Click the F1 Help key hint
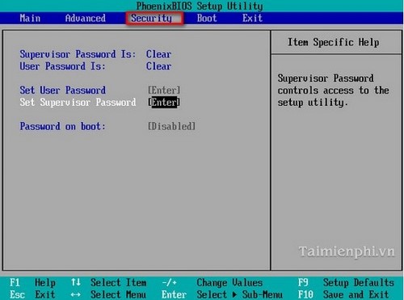This screenshot has height=300, width=404. pos(32,282)
